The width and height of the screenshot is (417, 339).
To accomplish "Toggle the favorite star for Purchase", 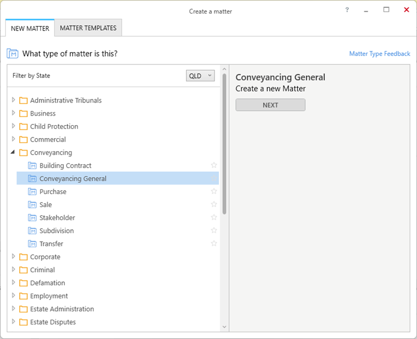I will [x=214, y=191].
